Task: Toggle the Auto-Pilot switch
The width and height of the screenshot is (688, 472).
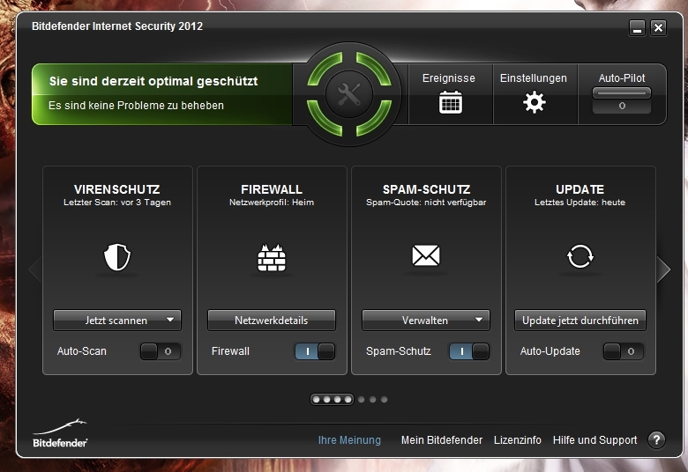Action: (622, 100)
